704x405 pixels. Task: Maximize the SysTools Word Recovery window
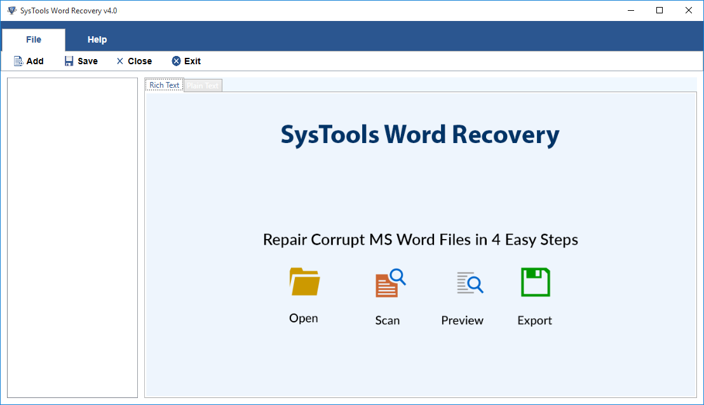pos(660,10)
